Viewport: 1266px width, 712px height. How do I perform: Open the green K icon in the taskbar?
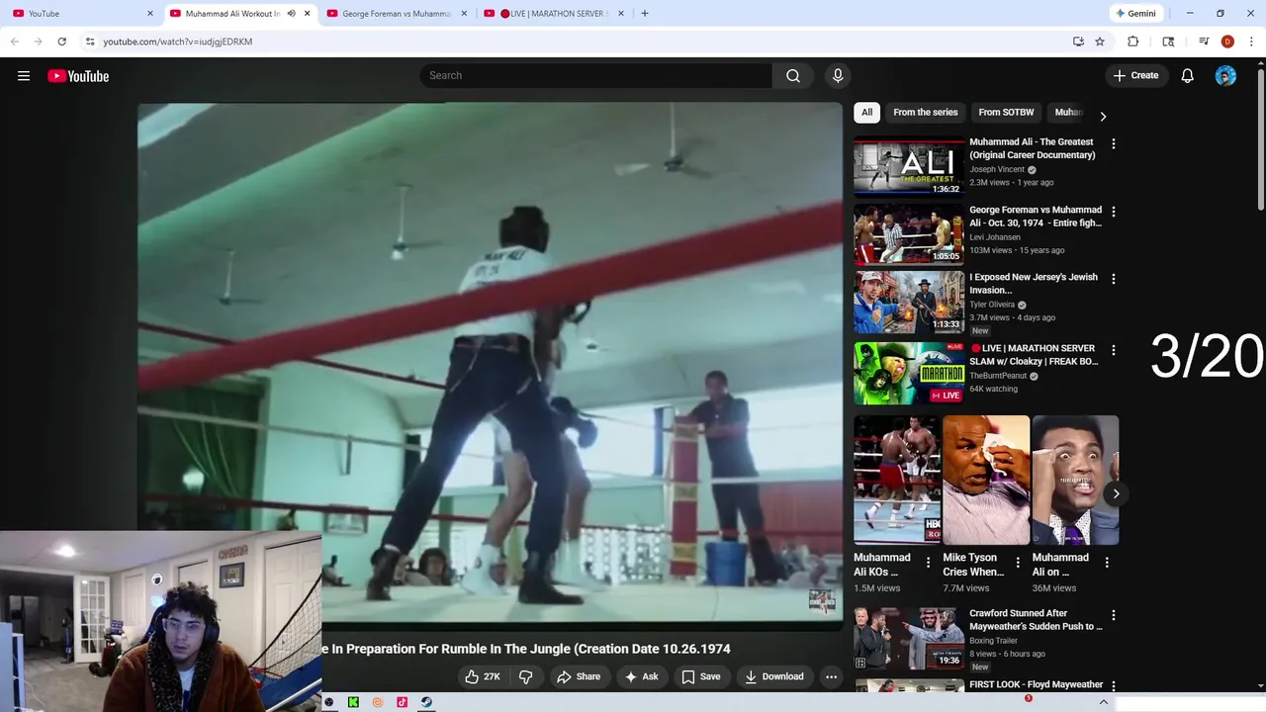(353, 702)
